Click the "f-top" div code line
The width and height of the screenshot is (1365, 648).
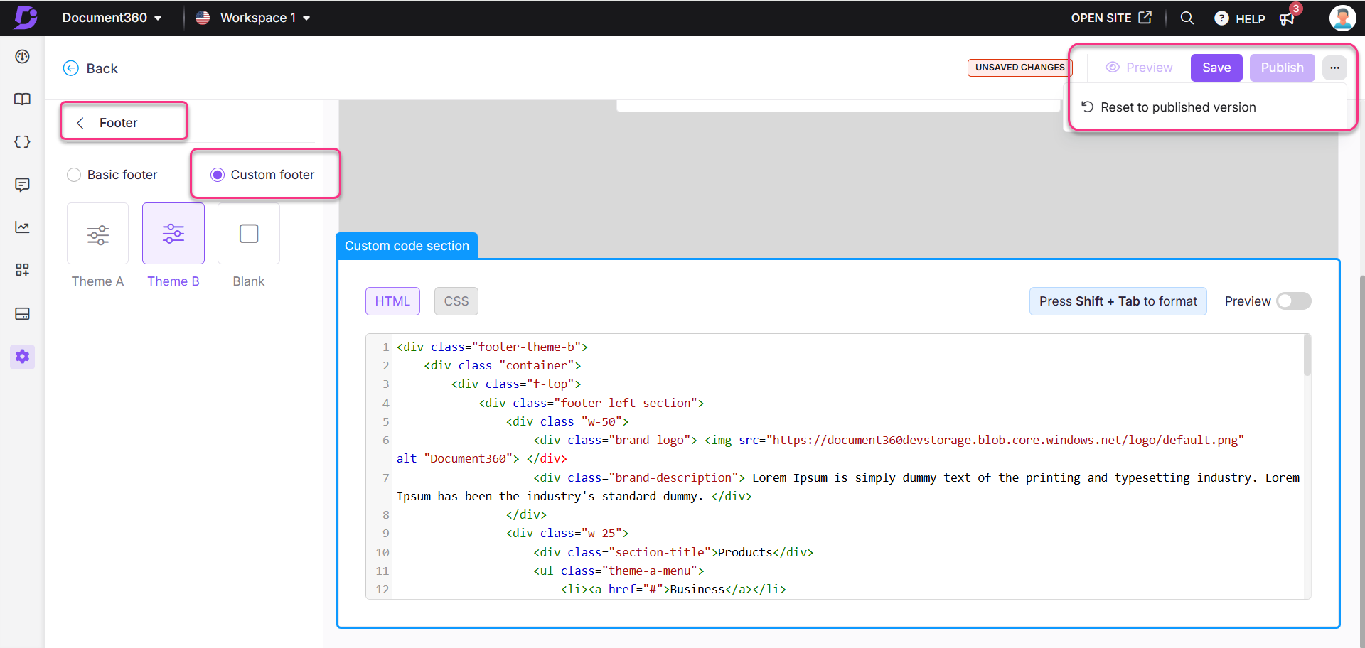[516, 384]
